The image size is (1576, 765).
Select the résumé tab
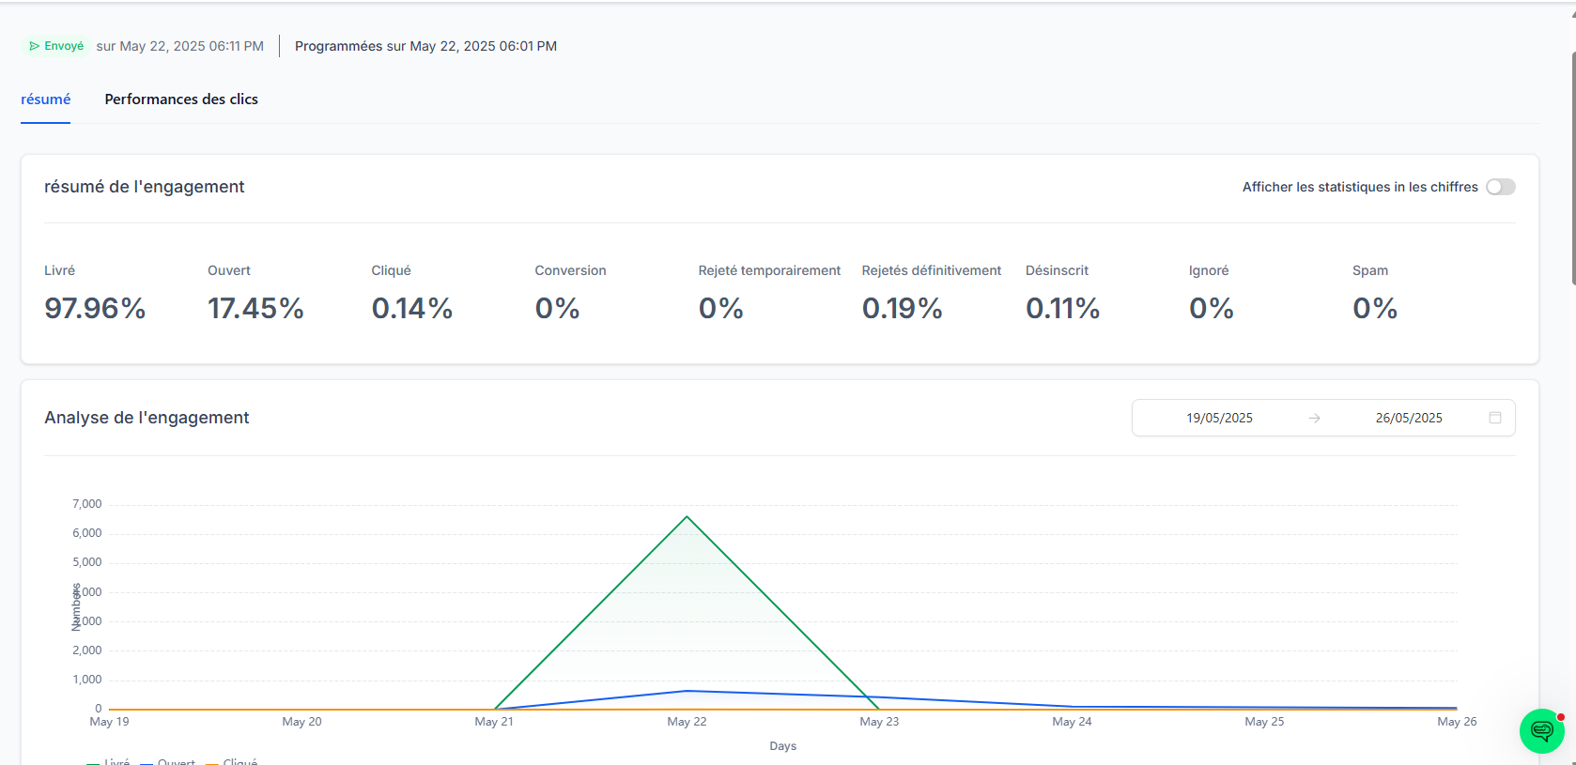coord(46,99)
